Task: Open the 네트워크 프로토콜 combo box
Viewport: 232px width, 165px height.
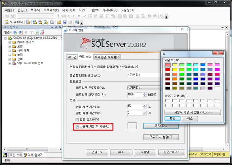Action: (144, 87)
